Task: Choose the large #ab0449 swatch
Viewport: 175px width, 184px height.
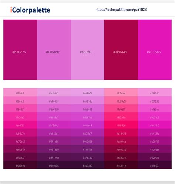Action: pyautogui.click(x=121, y=50)
